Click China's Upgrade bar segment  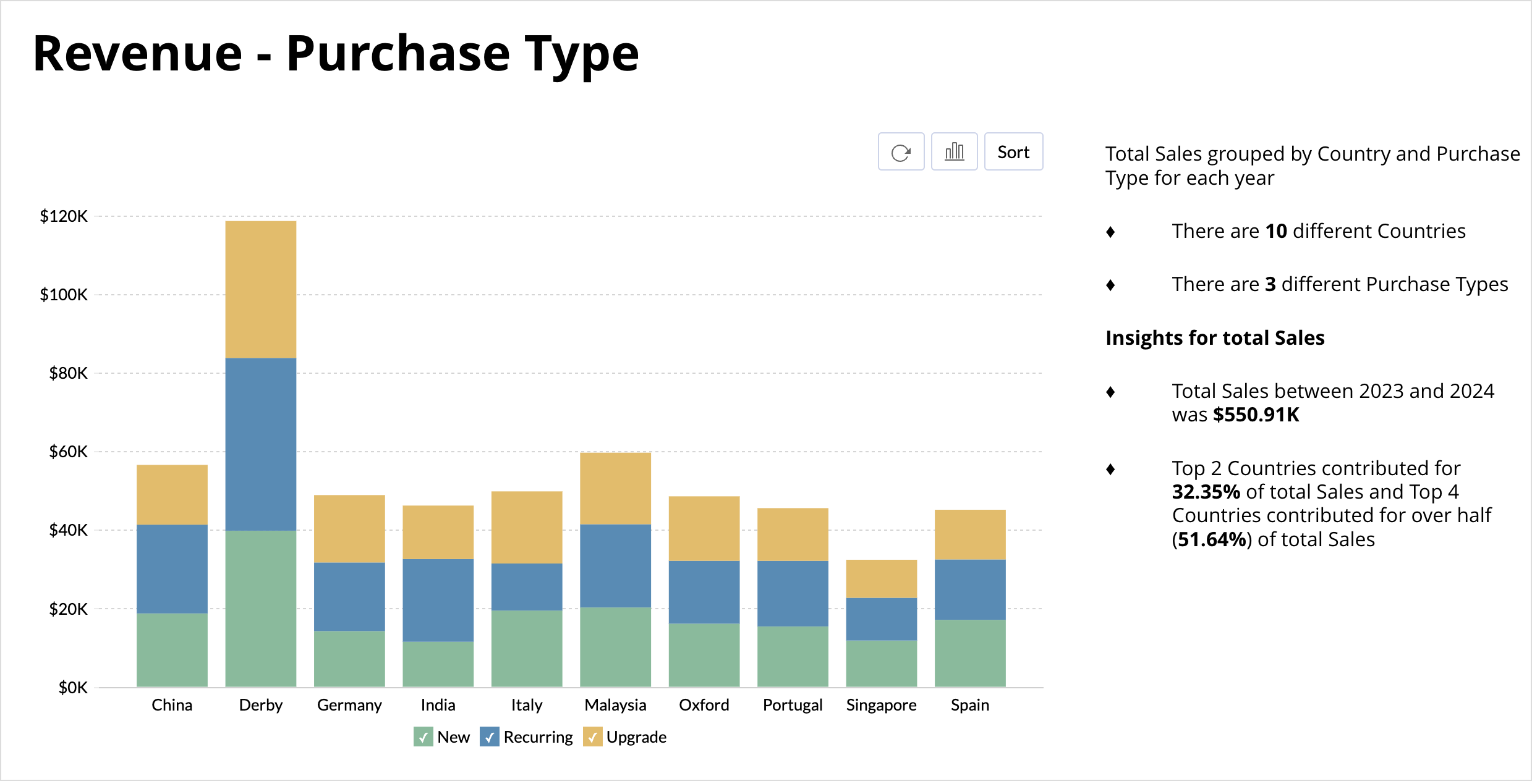click(x=172, y=494)
